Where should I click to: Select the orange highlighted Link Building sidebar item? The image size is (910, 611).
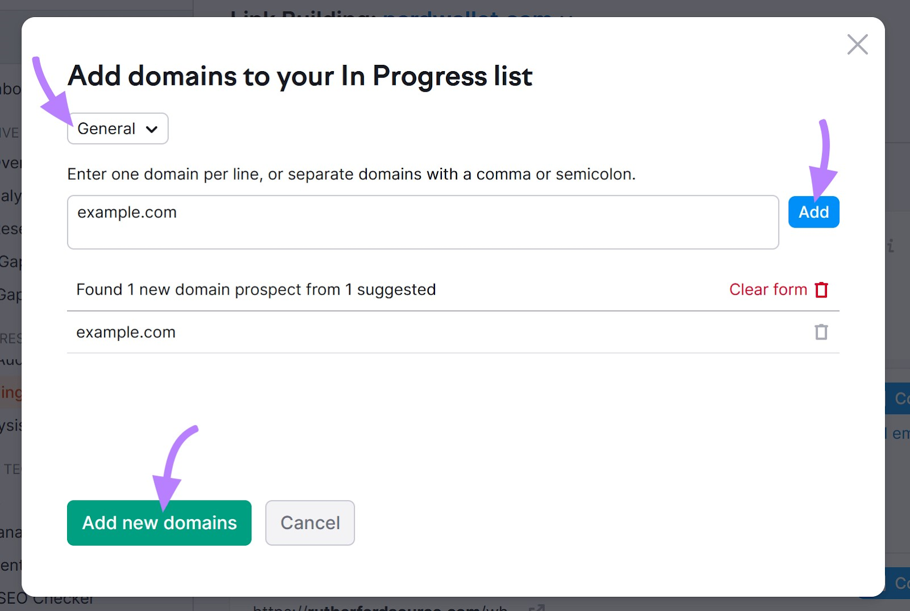10,393
